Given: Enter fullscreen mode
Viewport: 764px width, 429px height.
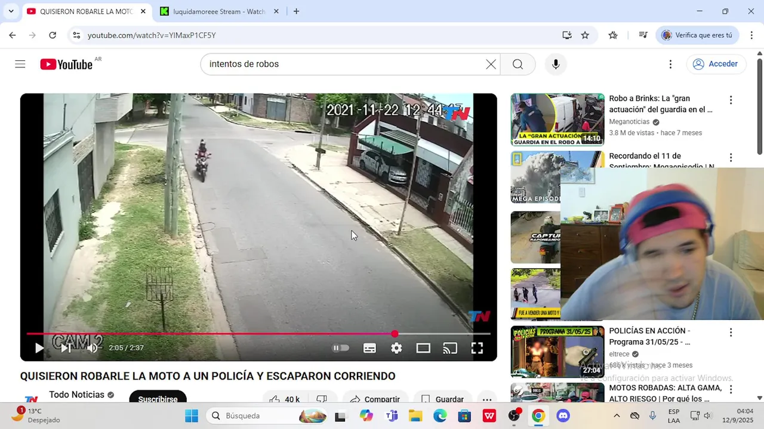Looking at the screenshot, I should tap(477, 348).
